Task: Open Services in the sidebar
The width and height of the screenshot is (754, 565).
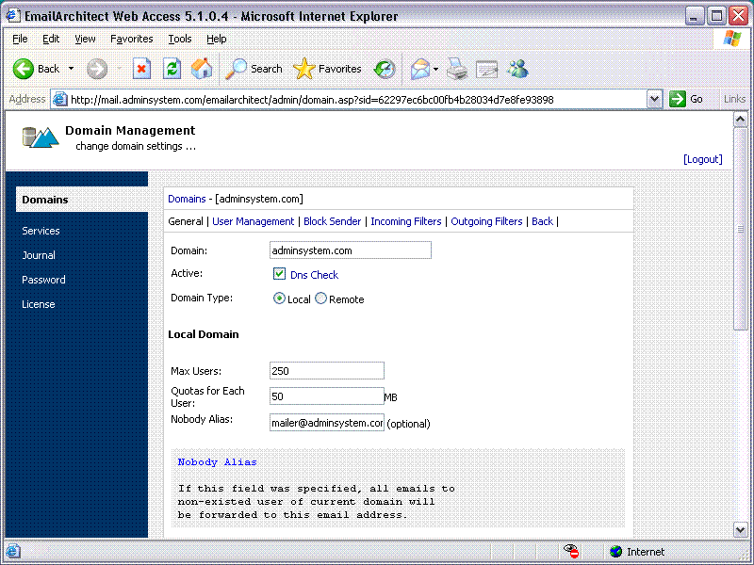Action: (x=41, y=231)
